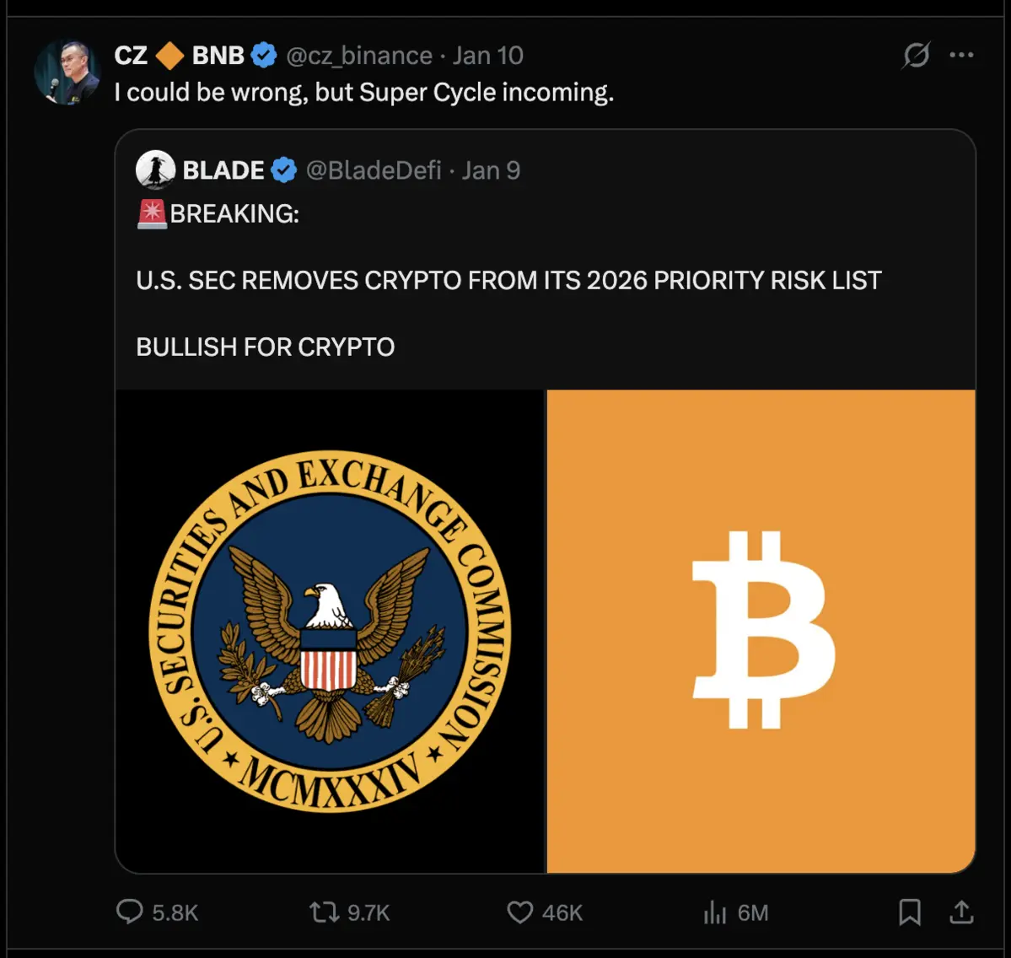This screenshot has width=1011, height=958.
Task: Open CZ's profile picture avatar
Action: [x=67, y=73]
